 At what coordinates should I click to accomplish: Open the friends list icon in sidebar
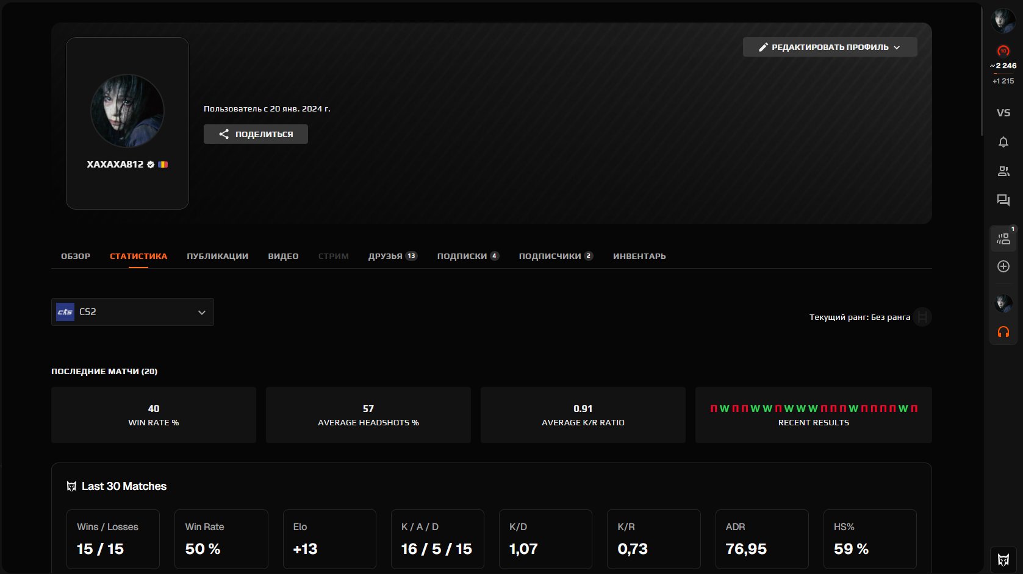(x=1003, y=171)
